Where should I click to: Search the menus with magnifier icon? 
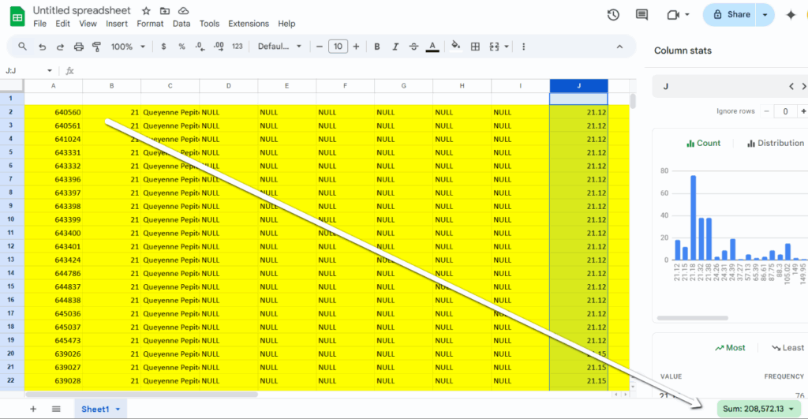pos(22,47)
